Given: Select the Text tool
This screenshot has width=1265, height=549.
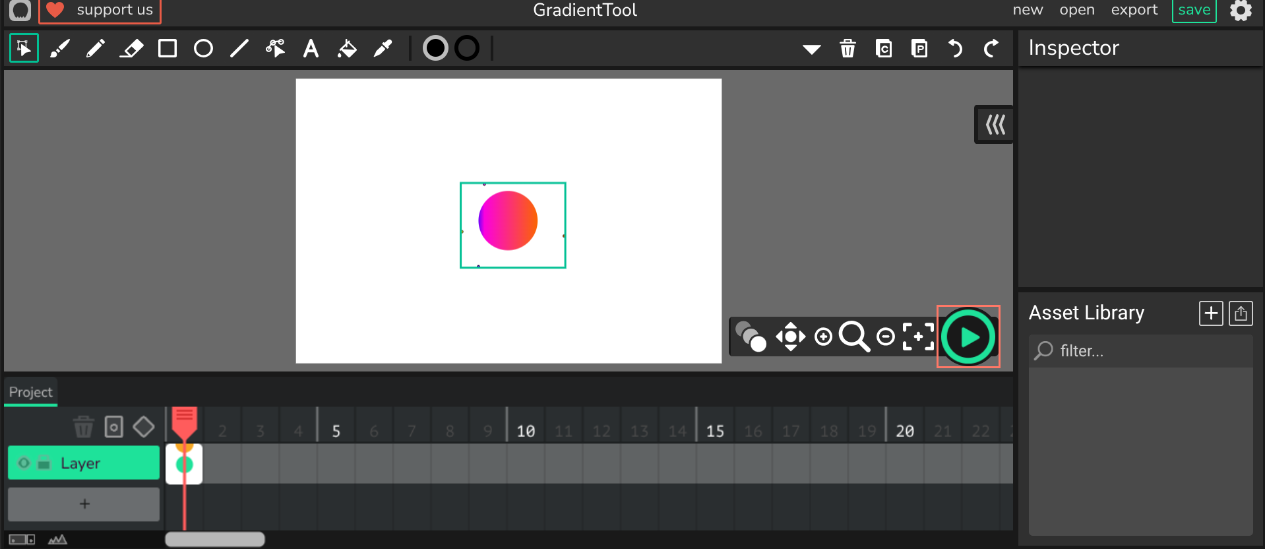Looking at the screenshot, I should point(311,48).
